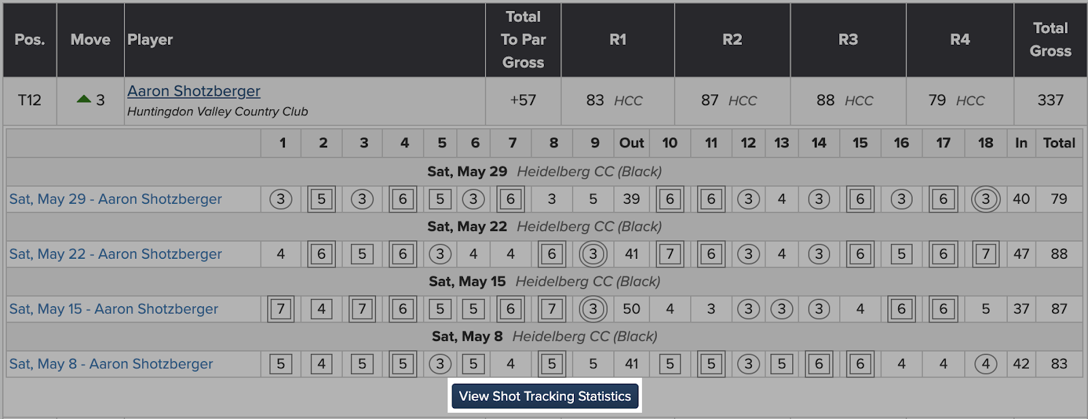Open Sat, May 8 round scorecard link
The image size is (1088, 419).
pyautogui.click(x=111, y=364)
